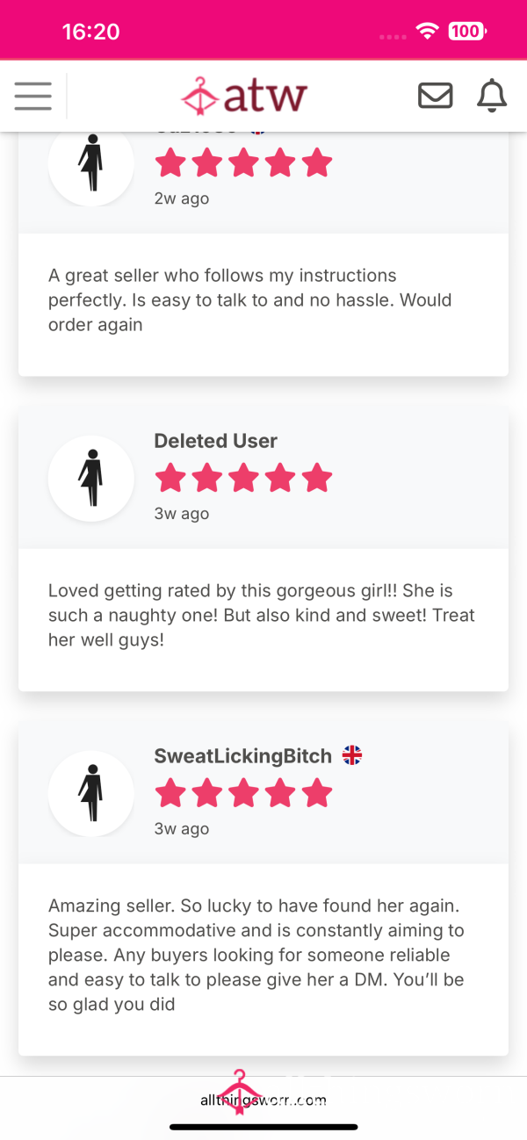This screenshot has width=527, height=1140.
Task: Tap the battery indicator in status bar
Action: pos(466,32)
